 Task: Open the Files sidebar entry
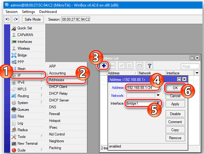28,116
